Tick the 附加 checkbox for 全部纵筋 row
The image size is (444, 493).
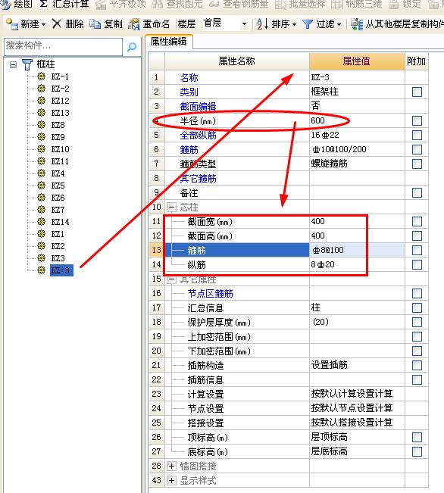[417, 136]
